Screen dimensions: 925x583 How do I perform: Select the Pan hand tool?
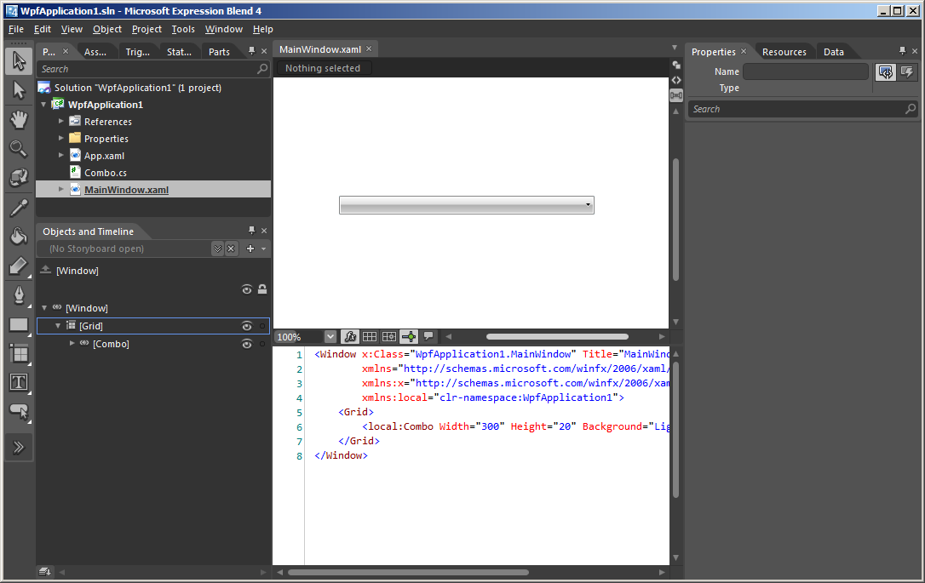[19, 119]
